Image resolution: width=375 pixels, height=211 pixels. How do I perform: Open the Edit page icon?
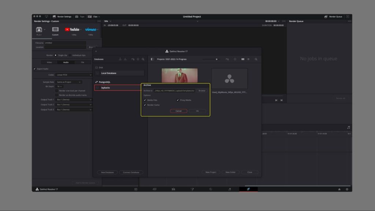[x=173, y=189]
